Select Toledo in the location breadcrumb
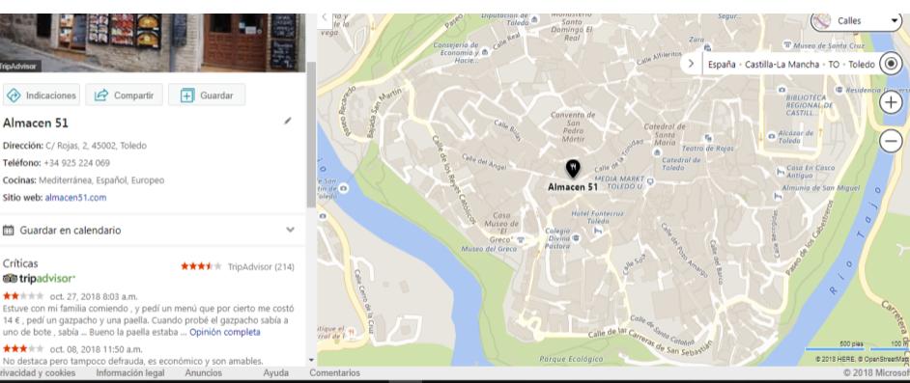Viewport: 910px width, 383px height. (862, 65)
